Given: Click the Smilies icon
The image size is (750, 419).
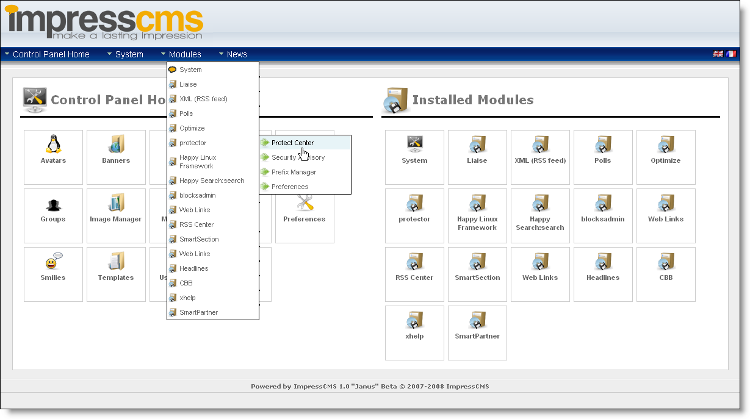Looking at the screenshot, I should pos(53,262).
